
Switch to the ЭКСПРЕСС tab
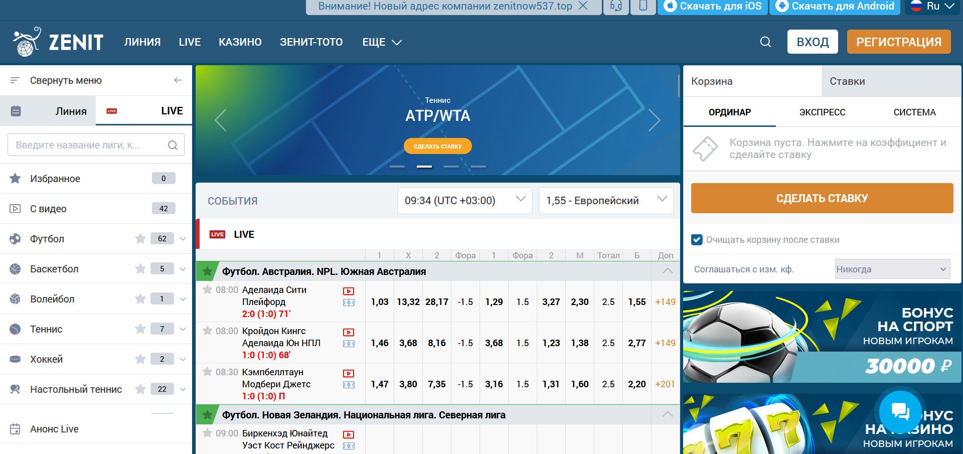click(821, 112)
